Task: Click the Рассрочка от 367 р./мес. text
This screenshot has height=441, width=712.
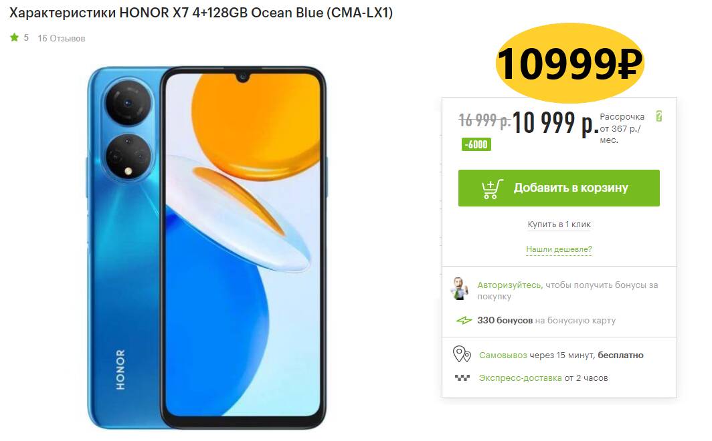Action: point(622,128)
